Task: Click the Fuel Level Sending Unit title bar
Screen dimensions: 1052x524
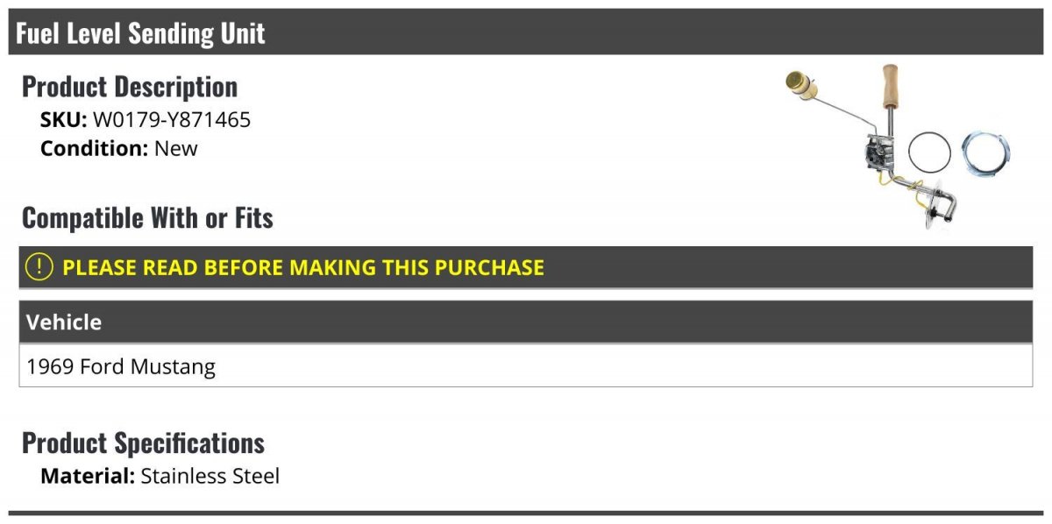Action: [140, 33]
